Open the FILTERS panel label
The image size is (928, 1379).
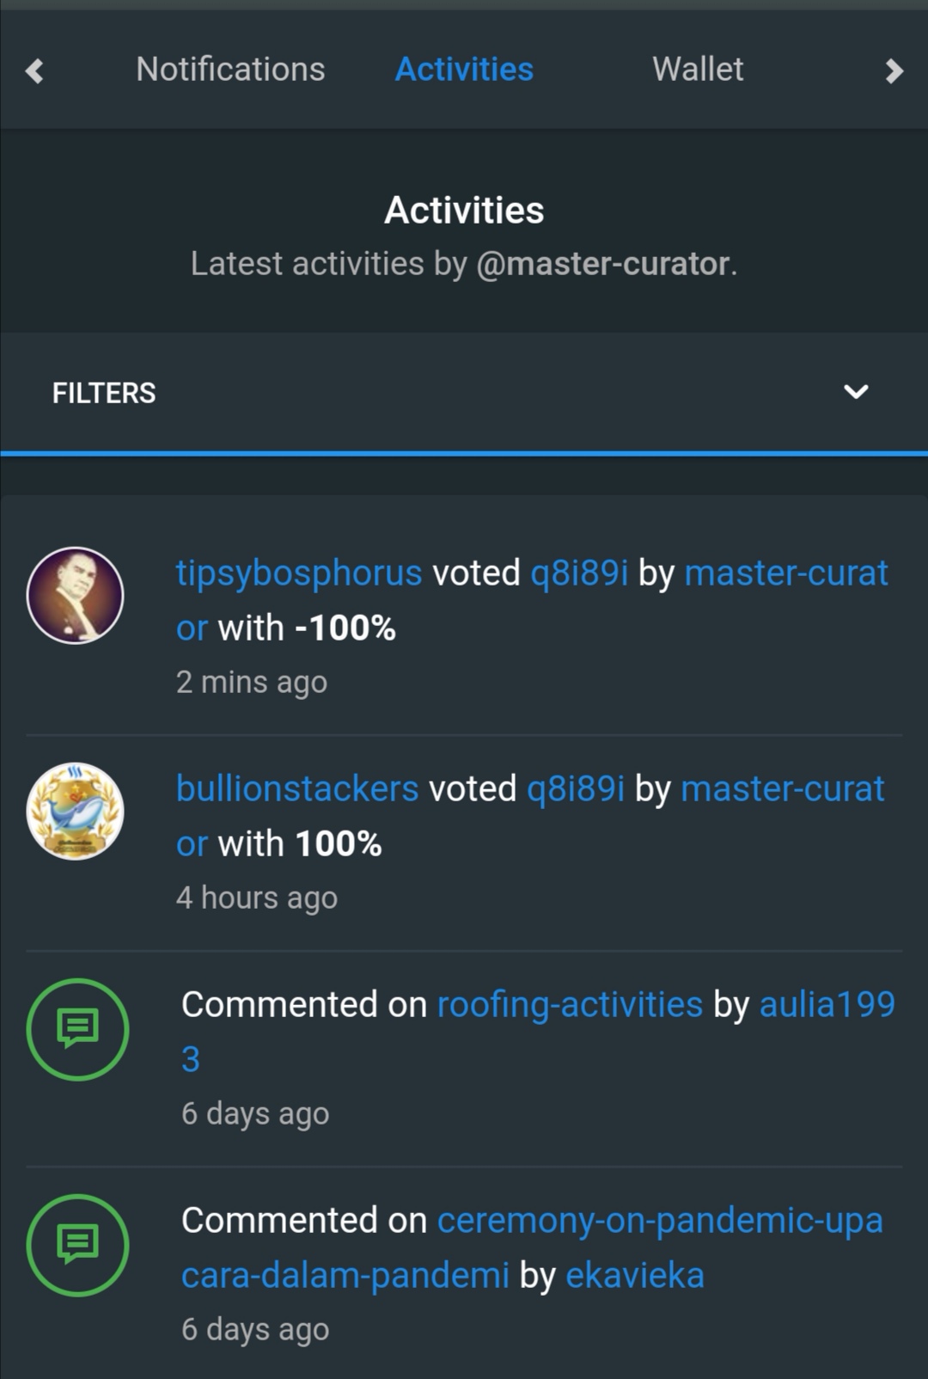pos(104,393)
